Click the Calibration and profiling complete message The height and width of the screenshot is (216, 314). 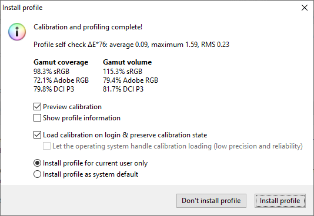point(88,27)
